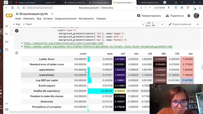Open the Инструменты menu
Viewport: 203px width, 114px height.
(86, 19)
